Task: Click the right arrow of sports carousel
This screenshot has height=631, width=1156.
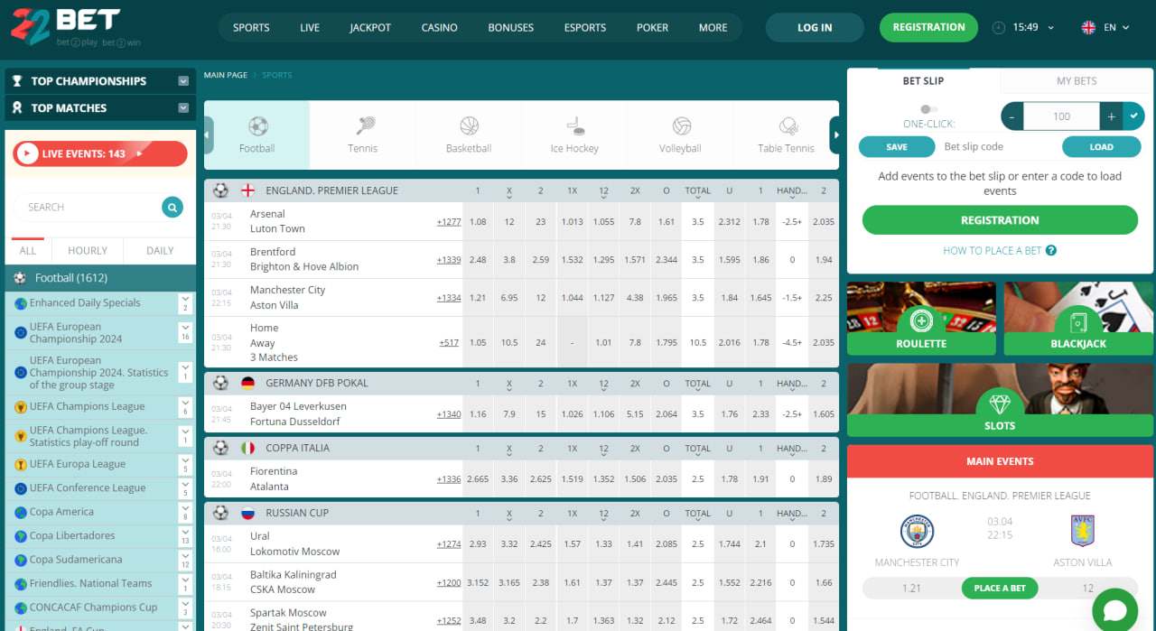Action: tap(835, 135)
